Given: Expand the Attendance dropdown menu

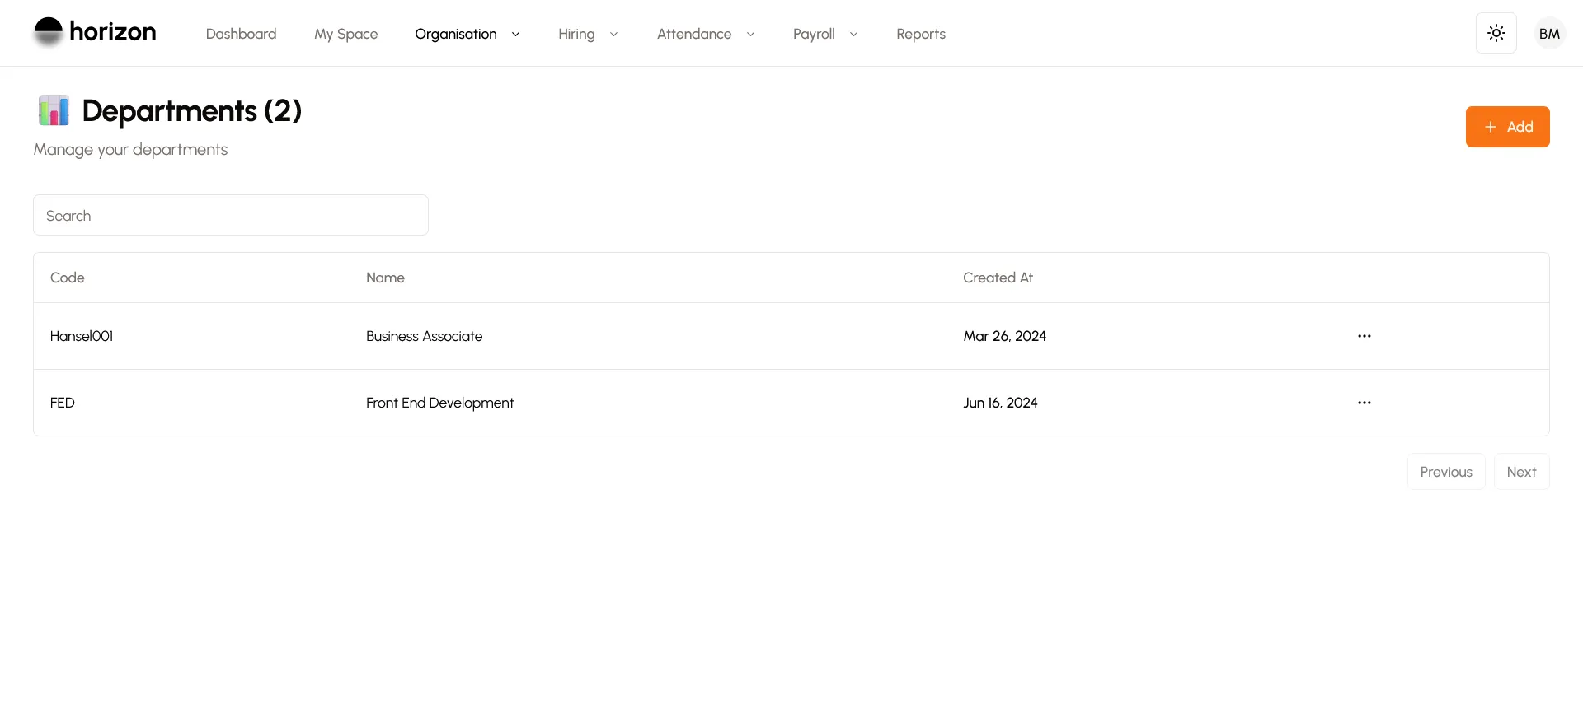Looking at the screenshot, I should pos(706,34).
